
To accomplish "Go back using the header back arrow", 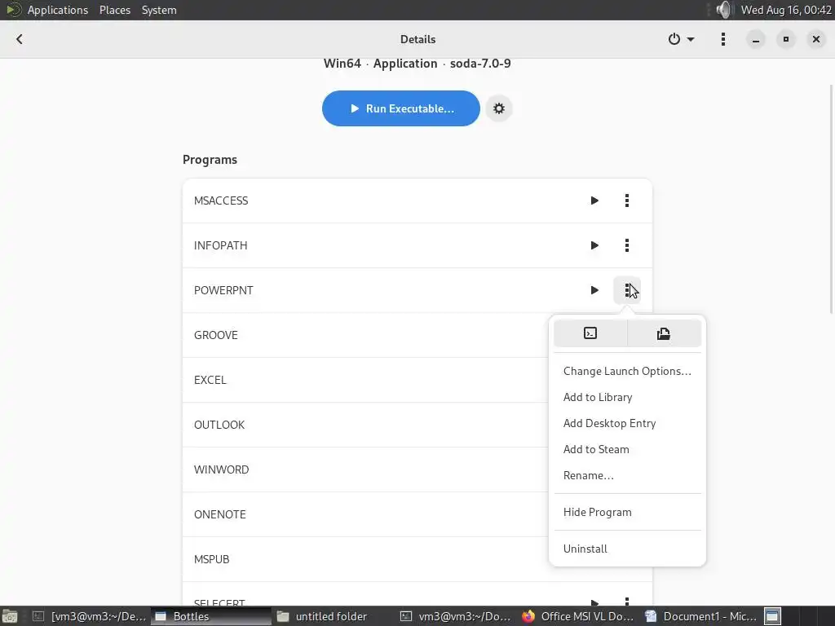I will (20, 39).
